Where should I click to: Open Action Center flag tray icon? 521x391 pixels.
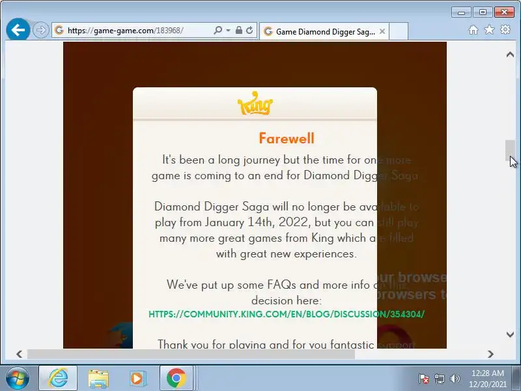click(x=423, y=379)
